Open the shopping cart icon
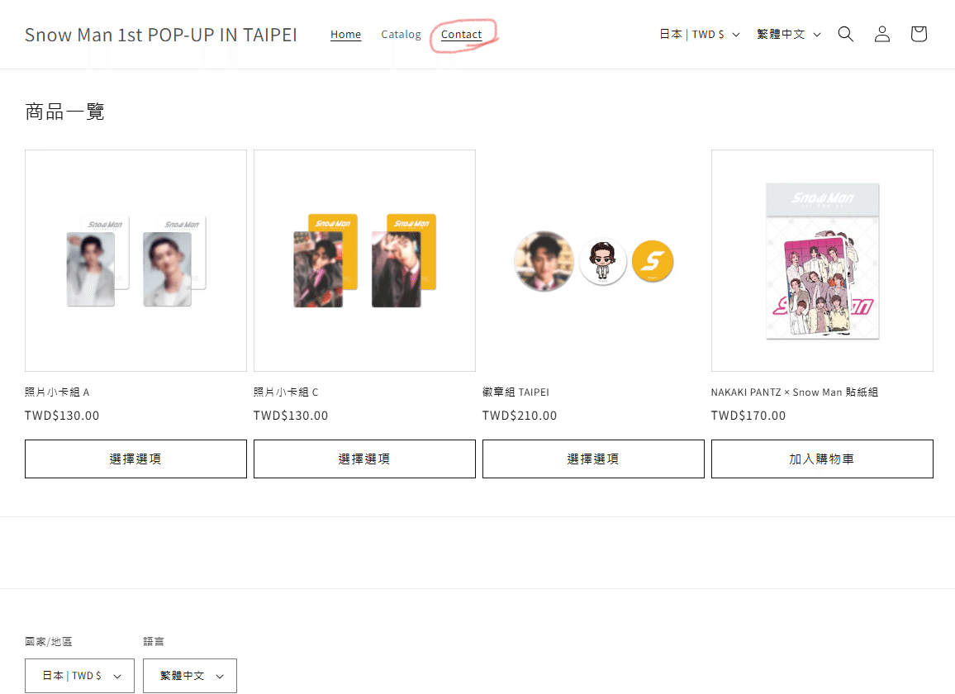 tap(919, 34)
